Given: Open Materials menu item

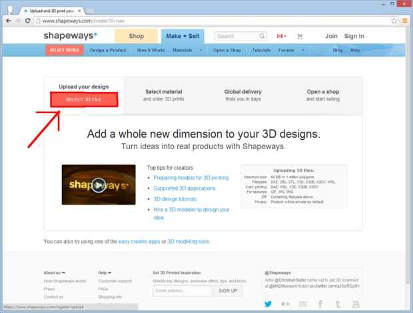Looking at the screenshot, I should [183, 50].
